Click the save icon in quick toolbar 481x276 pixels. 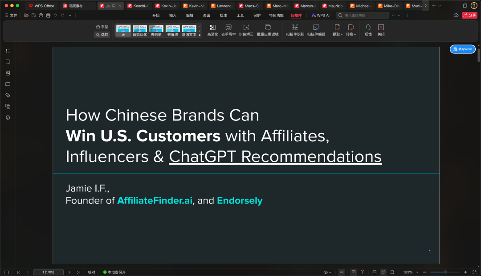pyautogui.click(x=34, y=15)
